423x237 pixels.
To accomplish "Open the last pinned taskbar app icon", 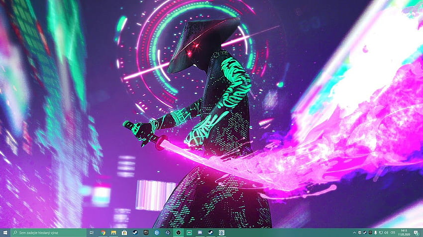I will click(221, 233).
